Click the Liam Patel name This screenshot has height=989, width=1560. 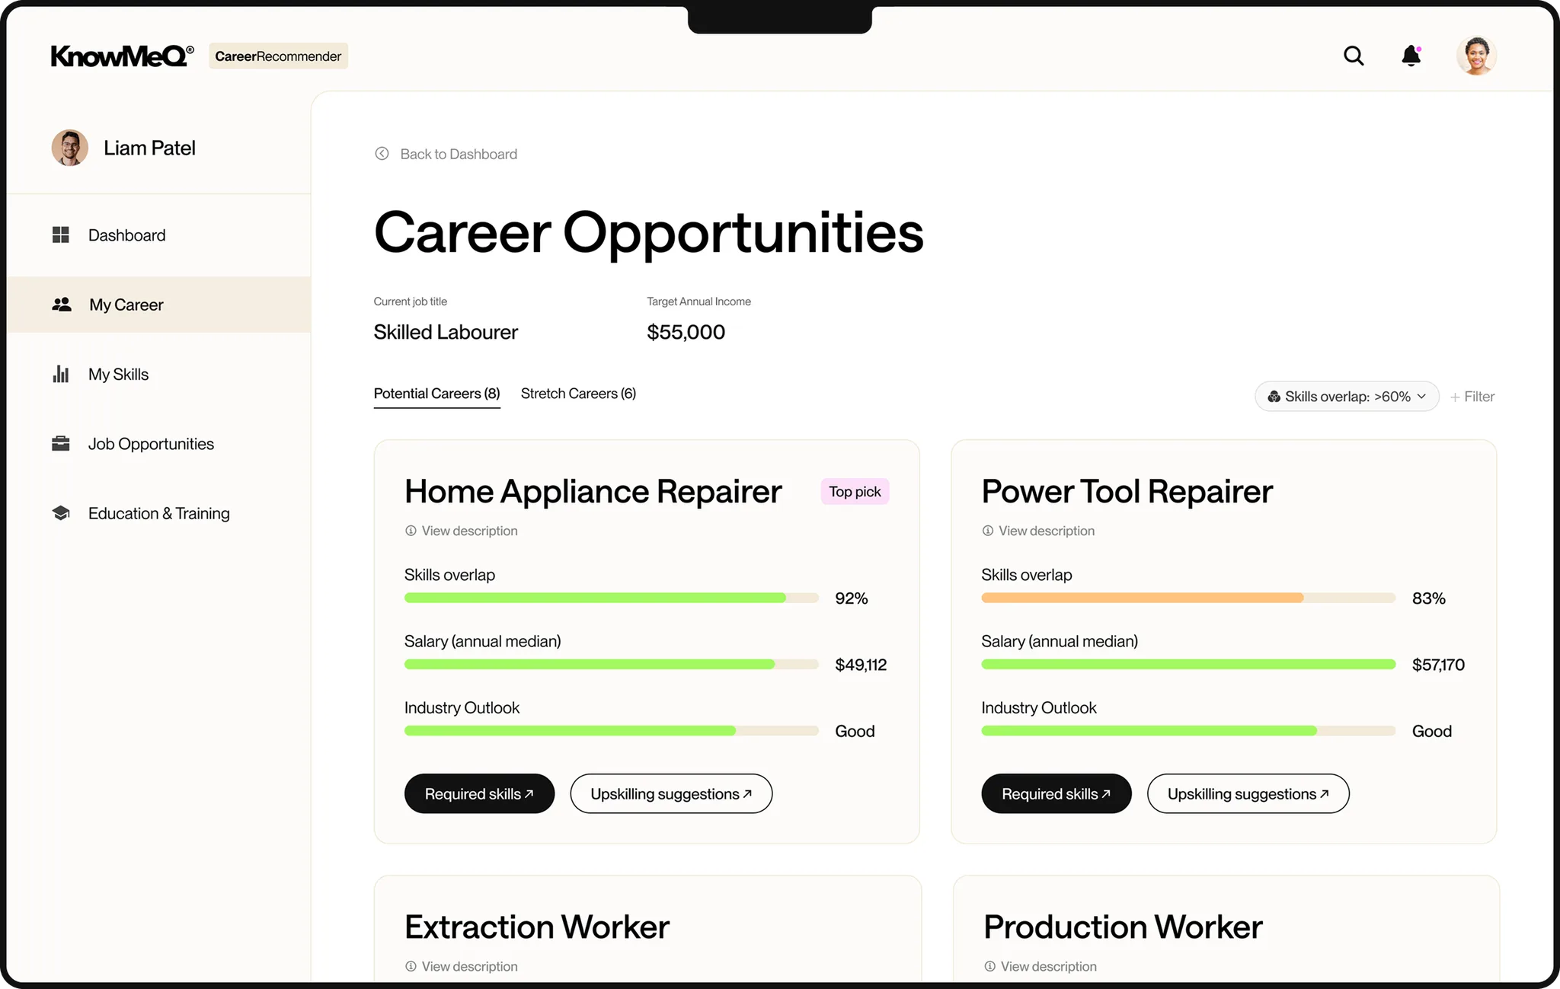149,148
